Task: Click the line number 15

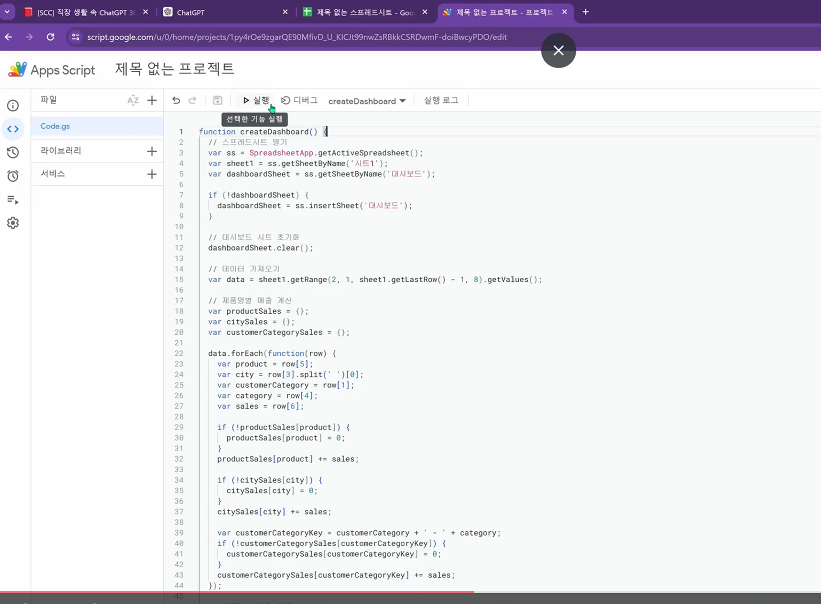Action: click(179, 279)
